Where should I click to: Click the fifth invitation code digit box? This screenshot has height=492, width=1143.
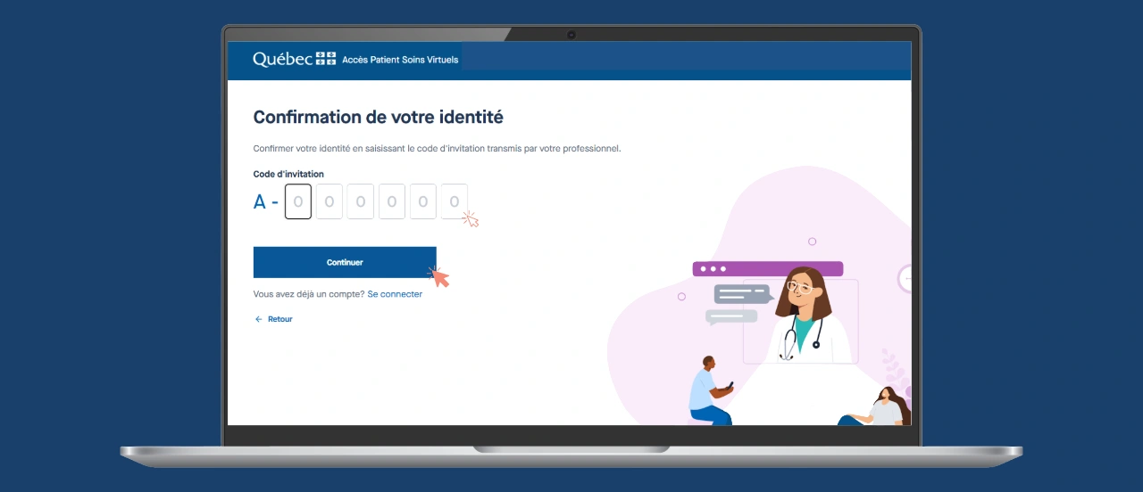[422, 201]
